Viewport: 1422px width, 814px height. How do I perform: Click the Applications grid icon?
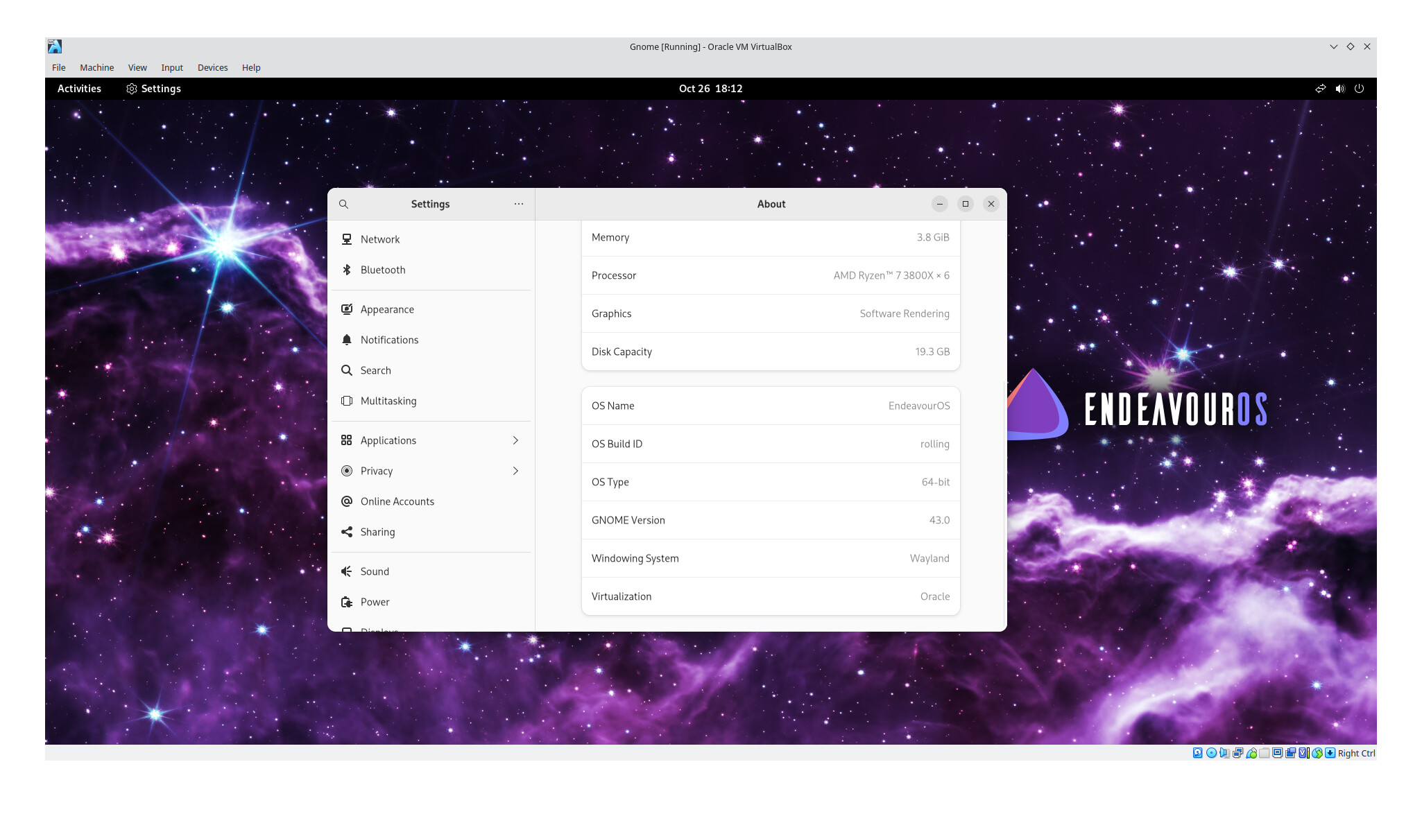[347, 440]
